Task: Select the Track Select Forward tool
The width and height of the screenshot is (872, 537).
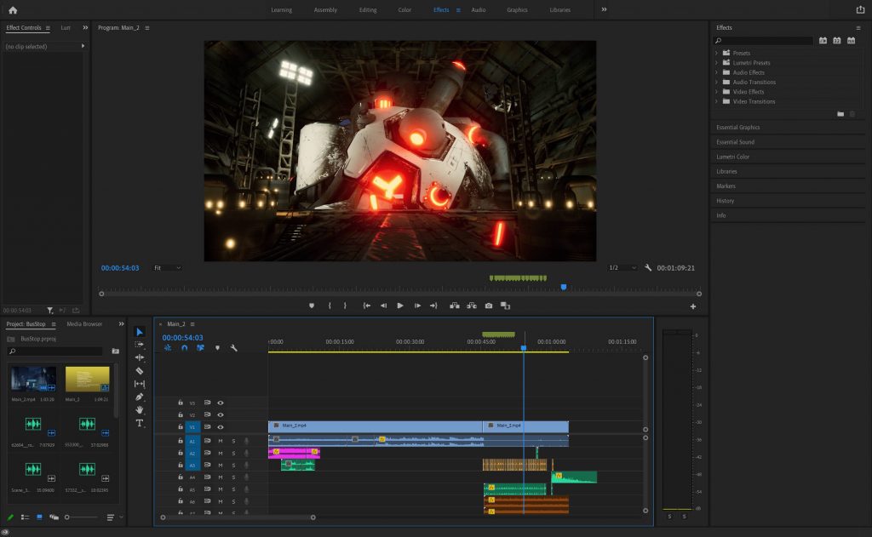Action: pos(140,345)
